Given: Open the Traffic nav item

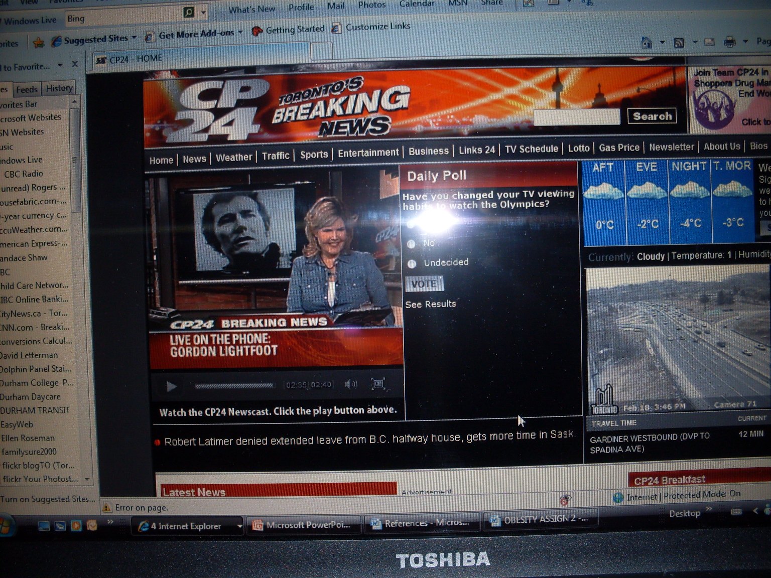Looking at the screenshot, I should 276,156.
